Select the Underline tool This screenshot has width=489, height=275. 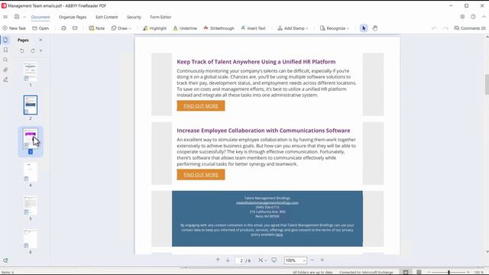(x=185, y=28)
